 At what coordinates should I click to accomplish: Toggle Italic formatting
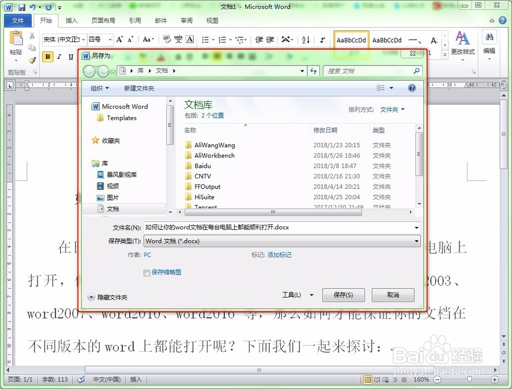[59, 57]
